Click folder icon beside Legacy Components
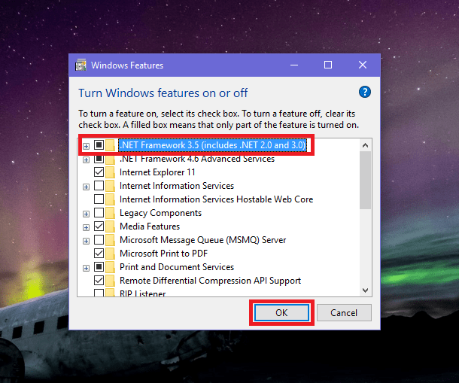The image size is (459, 383). (111, 213)
